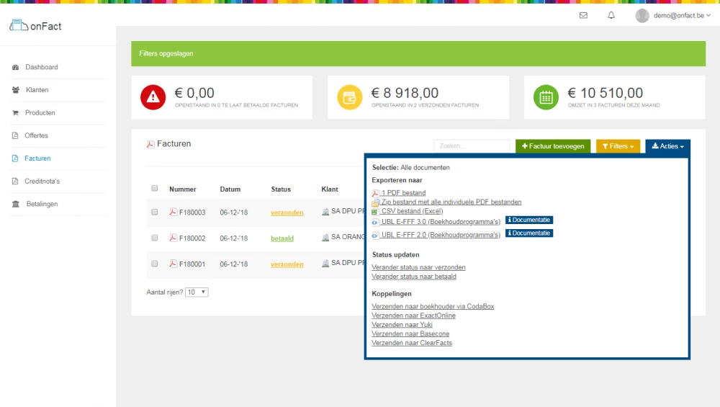720x407 pixels.
Task: Click the notification bell icon
Action: (611, 15)
